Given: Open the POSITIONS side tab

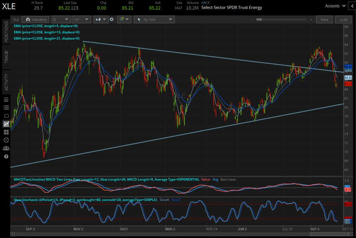Looking at the screenshot, I should [x=6, y=32].
